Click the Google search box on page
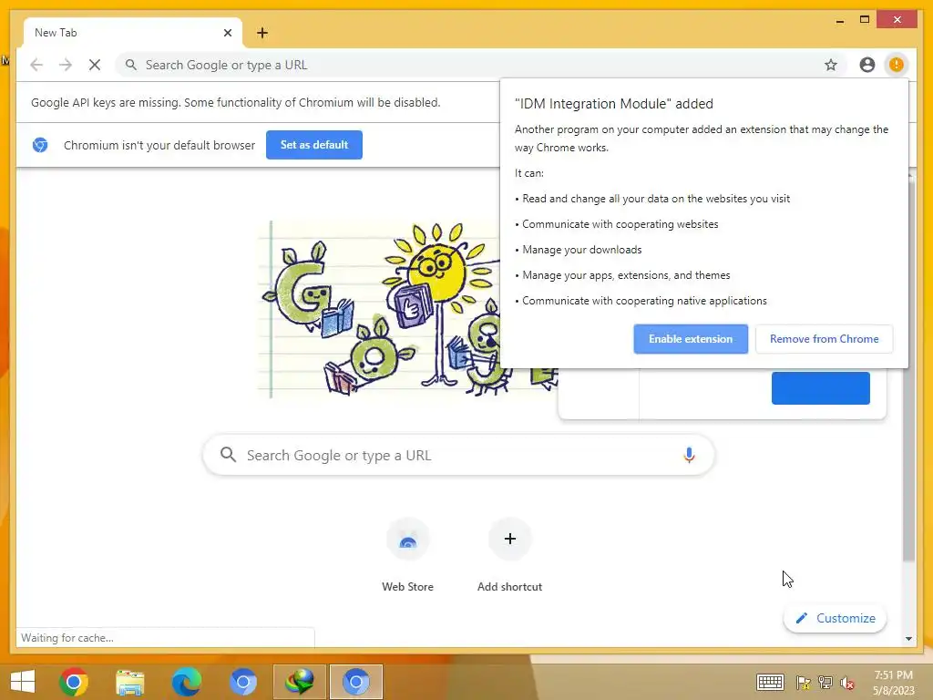 click(458, 456)
